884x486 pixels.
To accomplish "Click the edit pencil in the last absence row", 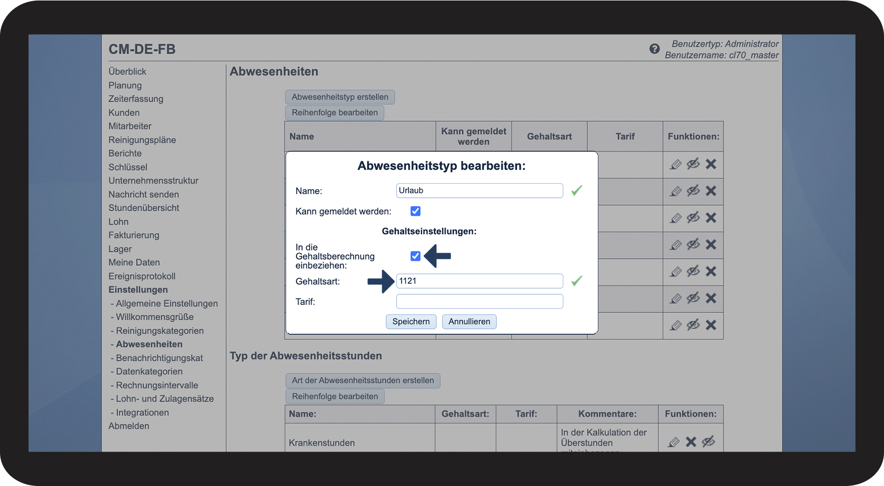I will click(676, 325).
